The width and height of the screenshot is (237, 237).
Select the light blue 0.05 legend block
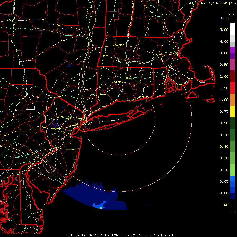pyautogui.click(x=233, y=179)
